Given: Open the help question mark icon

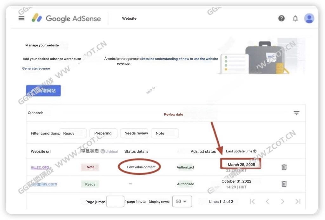Looking at the screenshot, I should [282, 18].
